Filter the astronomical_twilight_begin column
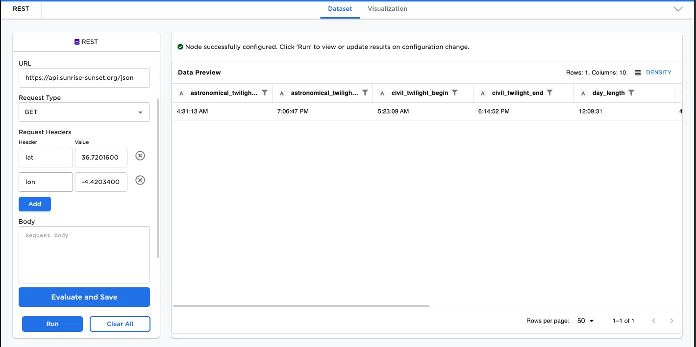This screenshot has width=696, height=347. coord(265,93)
